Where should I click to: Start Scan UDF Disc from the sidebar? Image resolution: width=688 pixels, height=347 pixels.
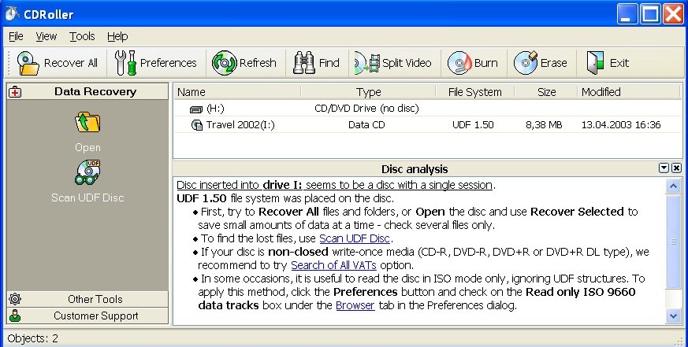[87, 181]
